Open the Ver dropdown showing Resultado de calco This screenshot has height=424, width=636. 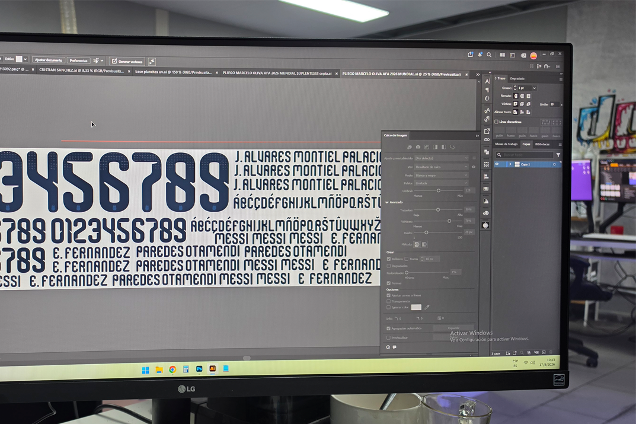[x=442, y=167]
